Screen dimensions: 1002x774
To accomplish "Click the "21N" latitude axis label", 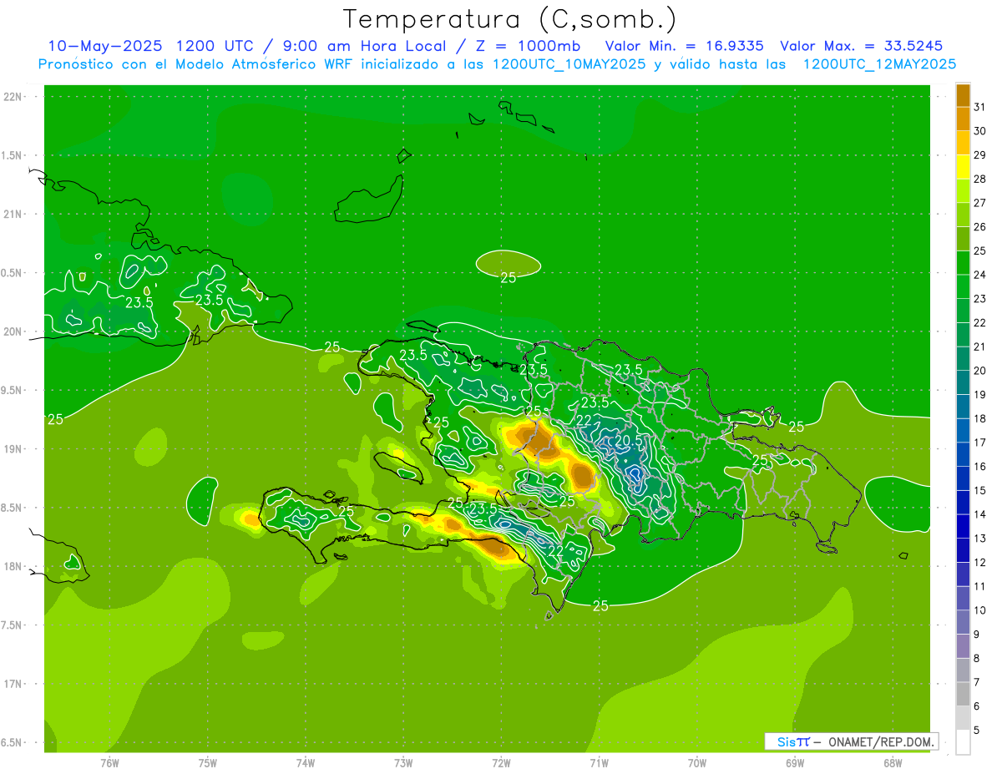I will coord(13,214).
